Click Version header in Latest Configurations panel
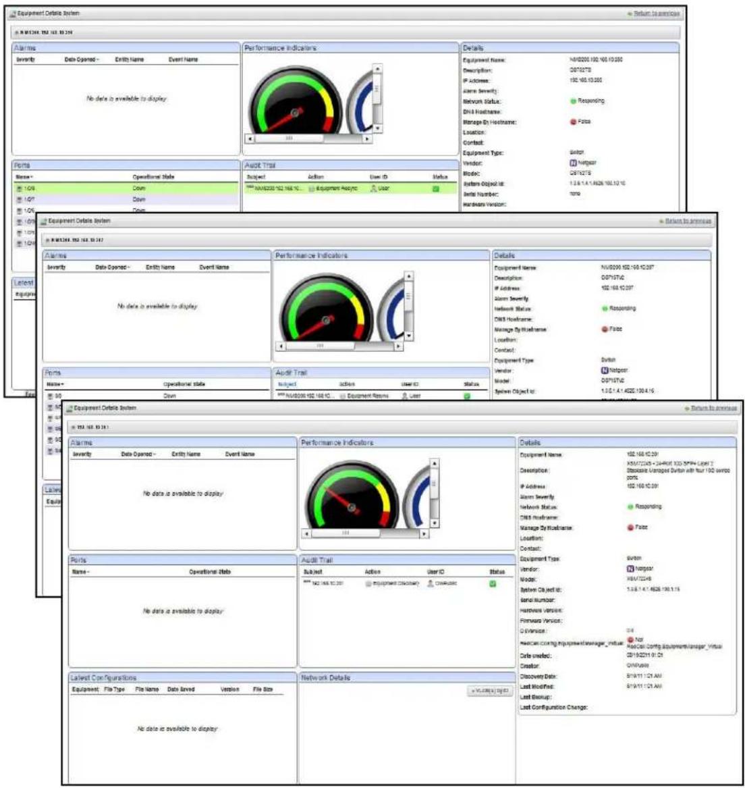This screenshot has height=788, width=745. 229,689
